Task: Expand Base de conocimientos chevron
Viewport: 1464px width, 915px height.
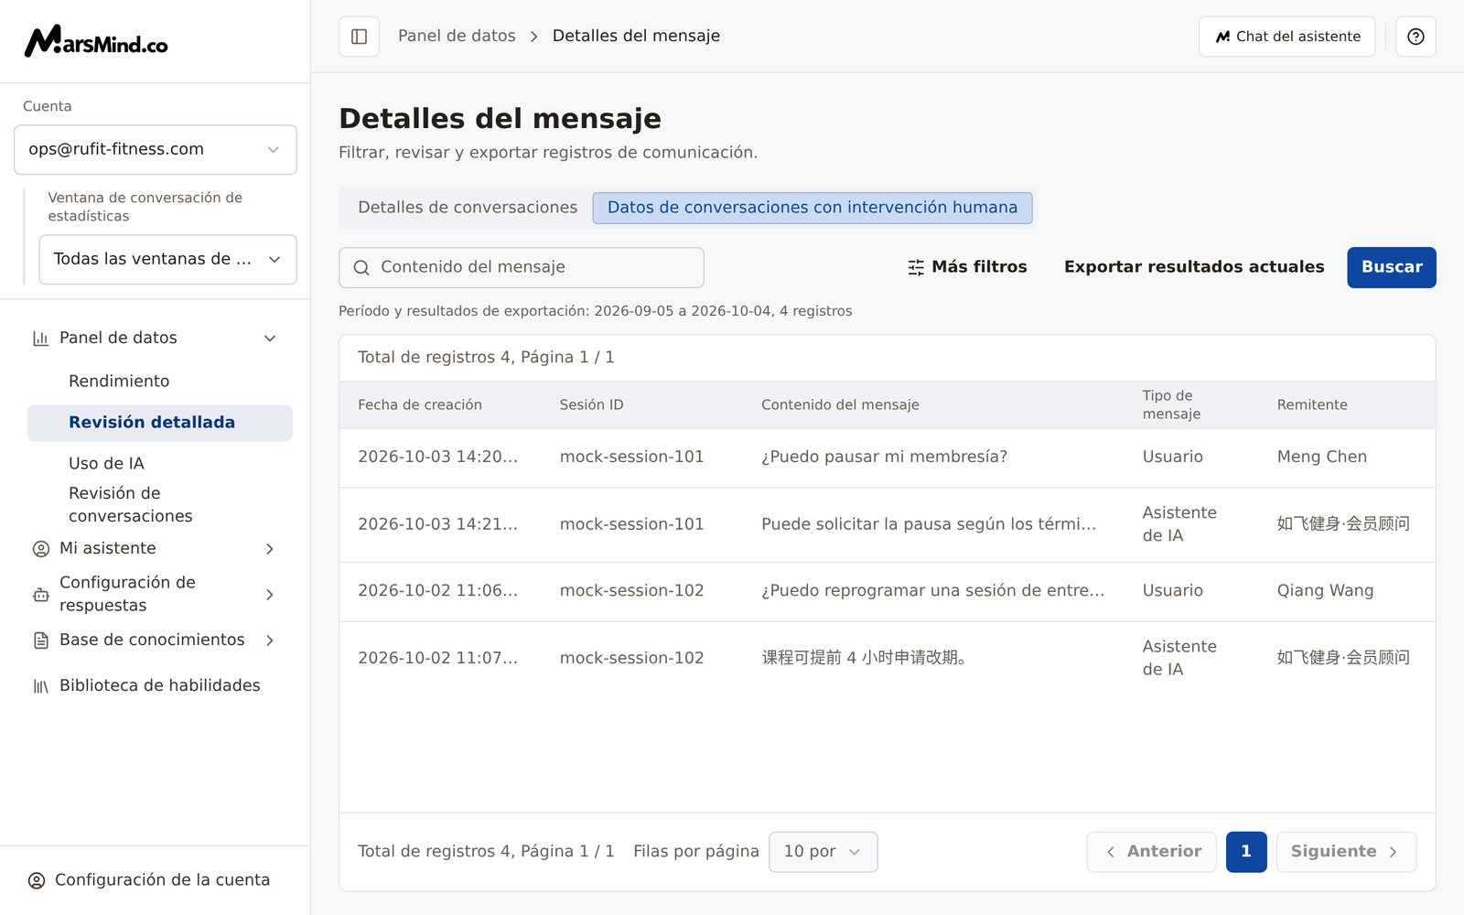Action: 270,640
